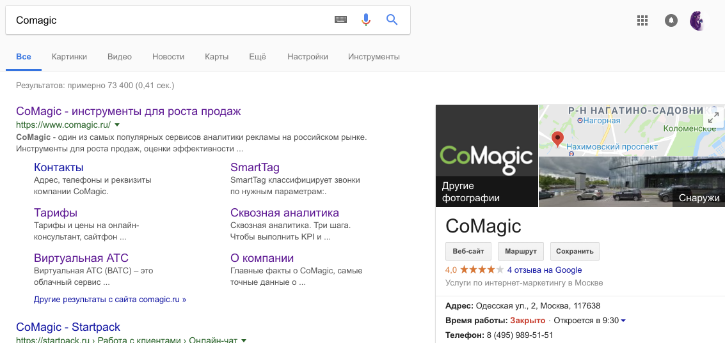
Task: Open the Google apps grid
Action: click(642, 20)
